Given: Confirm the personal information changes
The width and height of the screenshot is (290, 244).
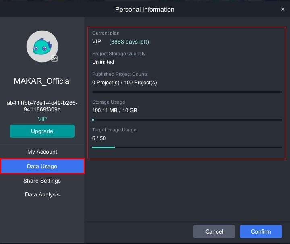Looking at the screenshot, I should click(x=261, y=231).
